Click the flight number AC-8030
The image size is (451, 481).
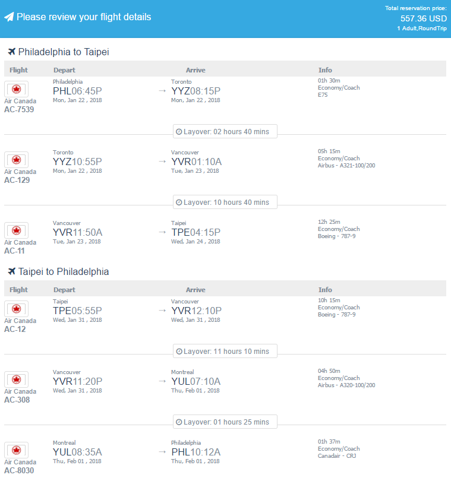pos(19,470)
